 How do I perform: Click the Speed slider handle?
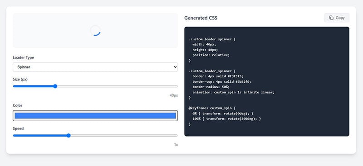[69, 136]
